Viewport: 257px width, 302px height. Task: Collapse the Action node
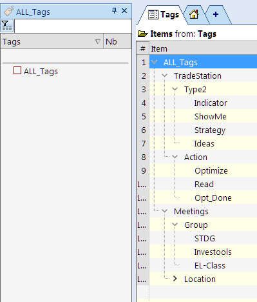[175, 157]
